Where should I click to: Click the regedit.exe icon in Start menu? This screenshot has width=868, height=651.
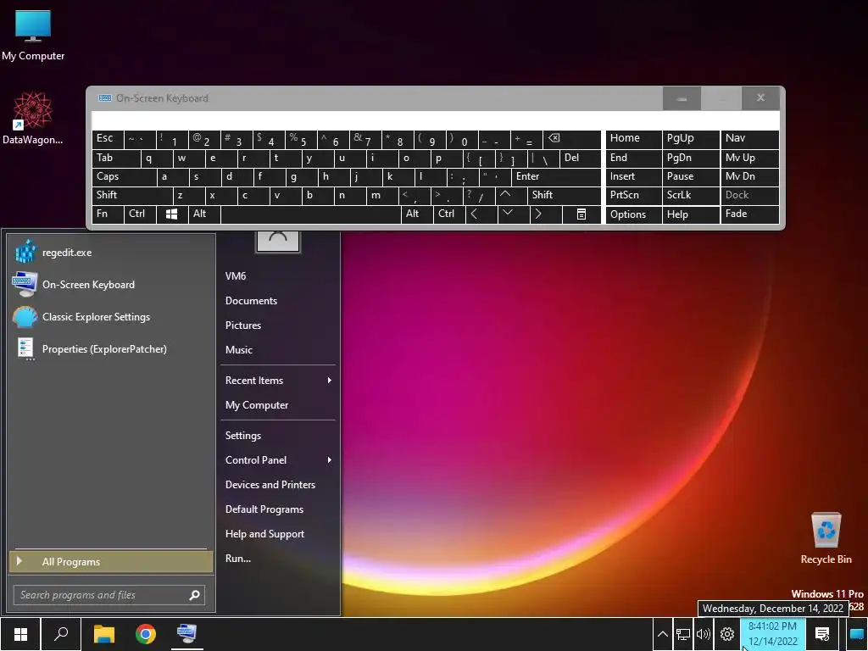pyautogui.click(x=25, y=252)
